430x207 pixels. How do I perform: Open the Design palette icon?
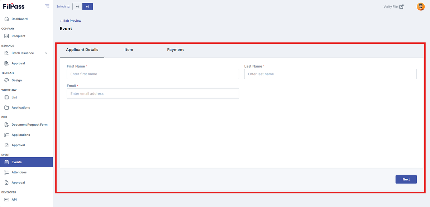(6, 80)
